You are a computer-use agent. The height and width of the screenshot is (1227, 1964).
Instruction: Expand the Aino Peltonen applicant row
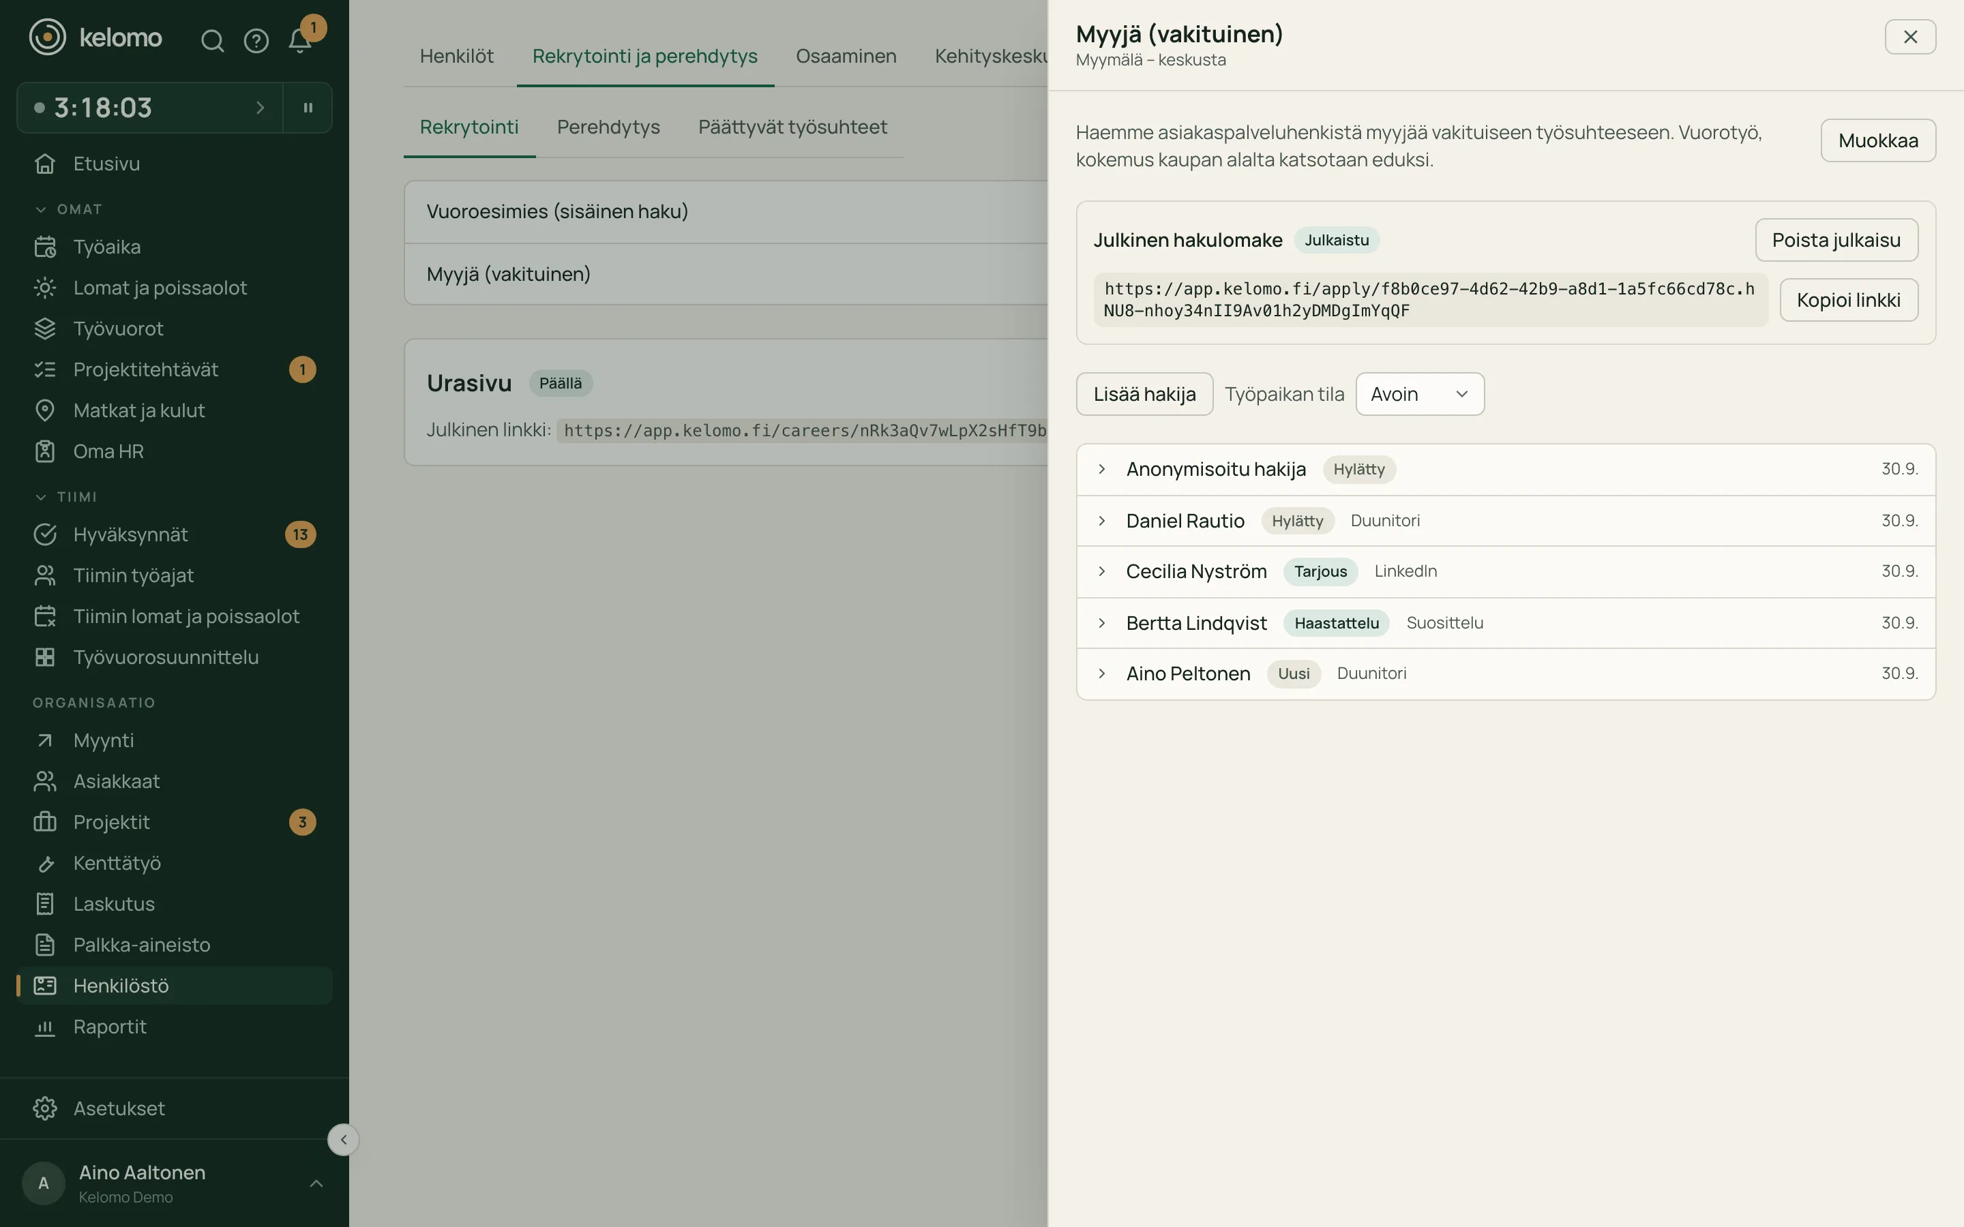tap(1506, 673)
